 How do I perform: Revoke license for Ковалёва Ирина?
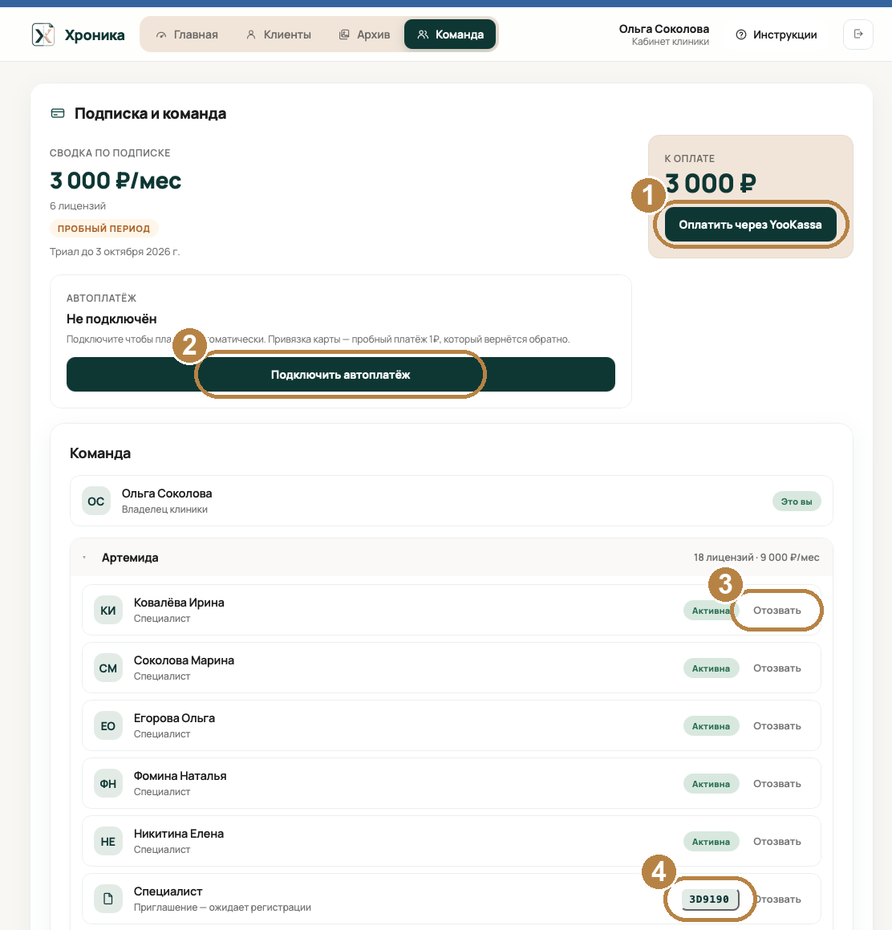point(777,611)
